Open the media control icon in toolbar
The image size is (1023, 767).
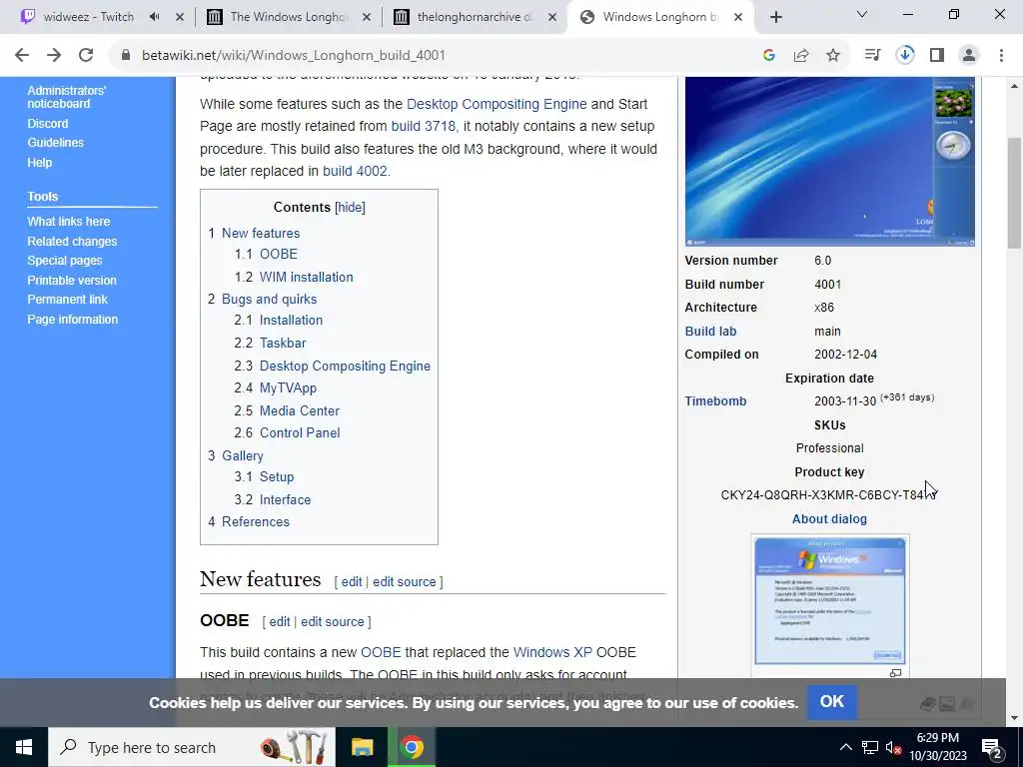[x=872, y=56]
